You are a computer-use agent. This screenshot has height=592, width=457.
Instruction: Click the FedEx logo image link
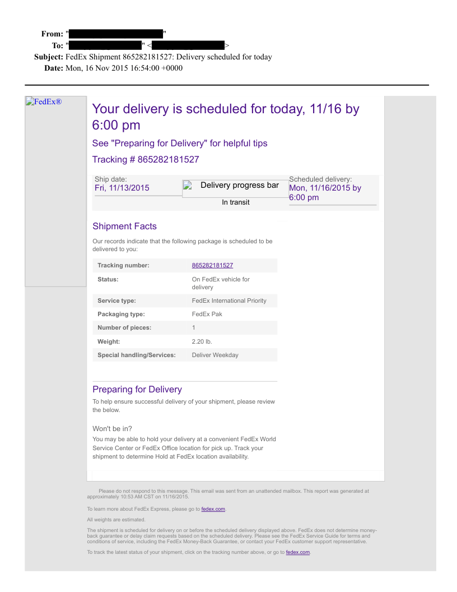tap(44, 101)
